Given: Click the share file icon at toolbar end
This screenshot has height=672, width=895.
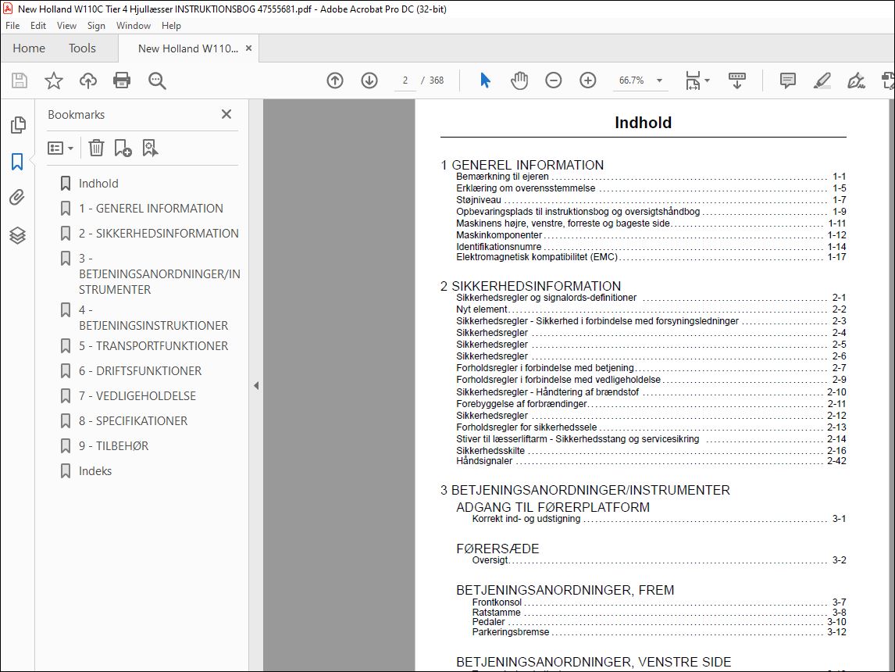Looking at the screenshot, I should click(888, 80).
